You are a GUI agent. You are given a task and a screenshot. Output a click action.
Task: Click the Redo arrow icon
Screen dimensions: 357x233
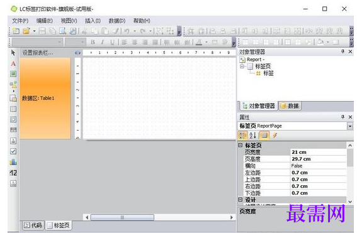click(143, 31)
